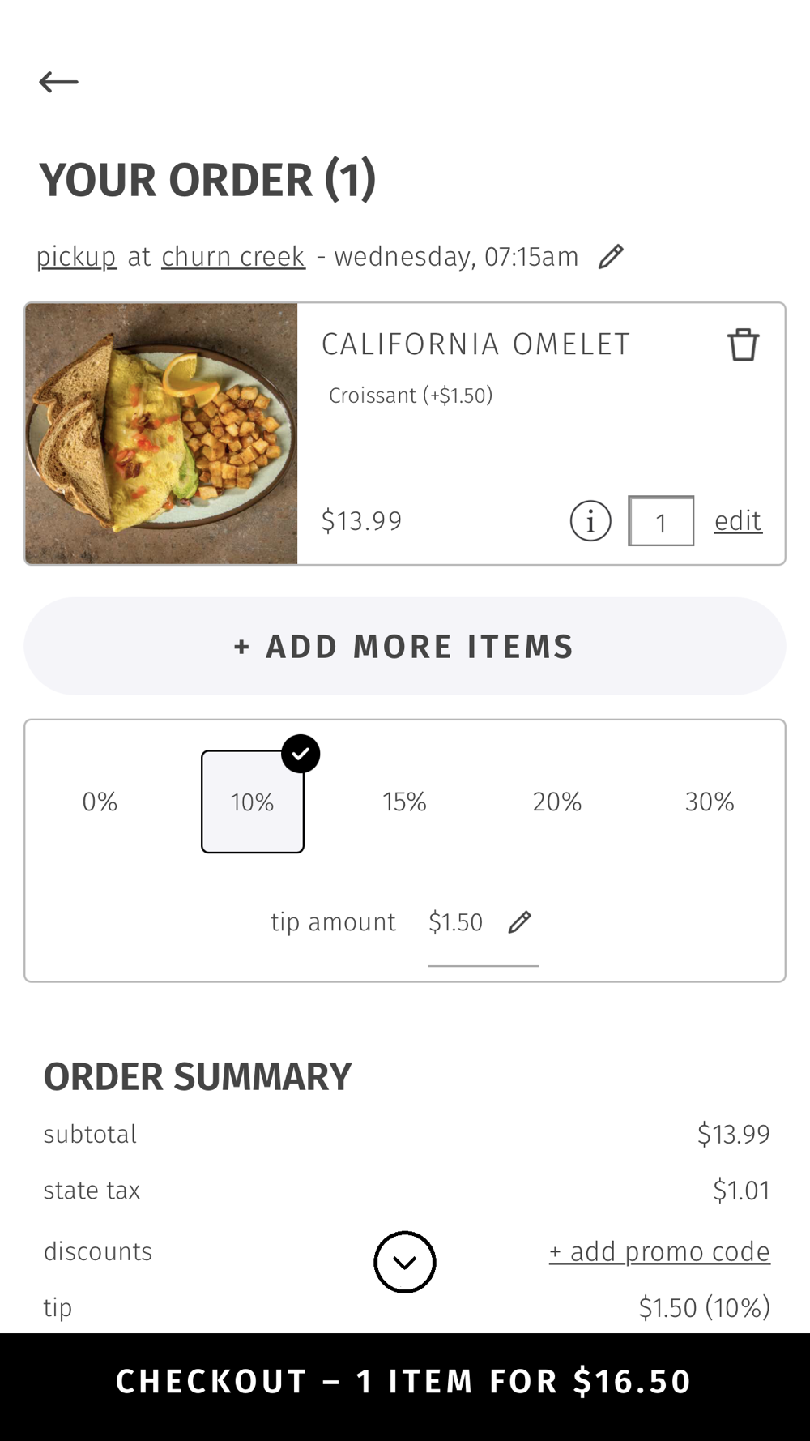810x1441 pixels.
Task: Edit tip amount with pencil icon
Action: click(519, 922)
